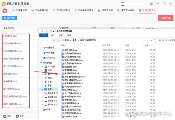This screenshot has width=175, height=120.
Task: Open the address bar history dropdown
Action: click(x=152, y=40)
